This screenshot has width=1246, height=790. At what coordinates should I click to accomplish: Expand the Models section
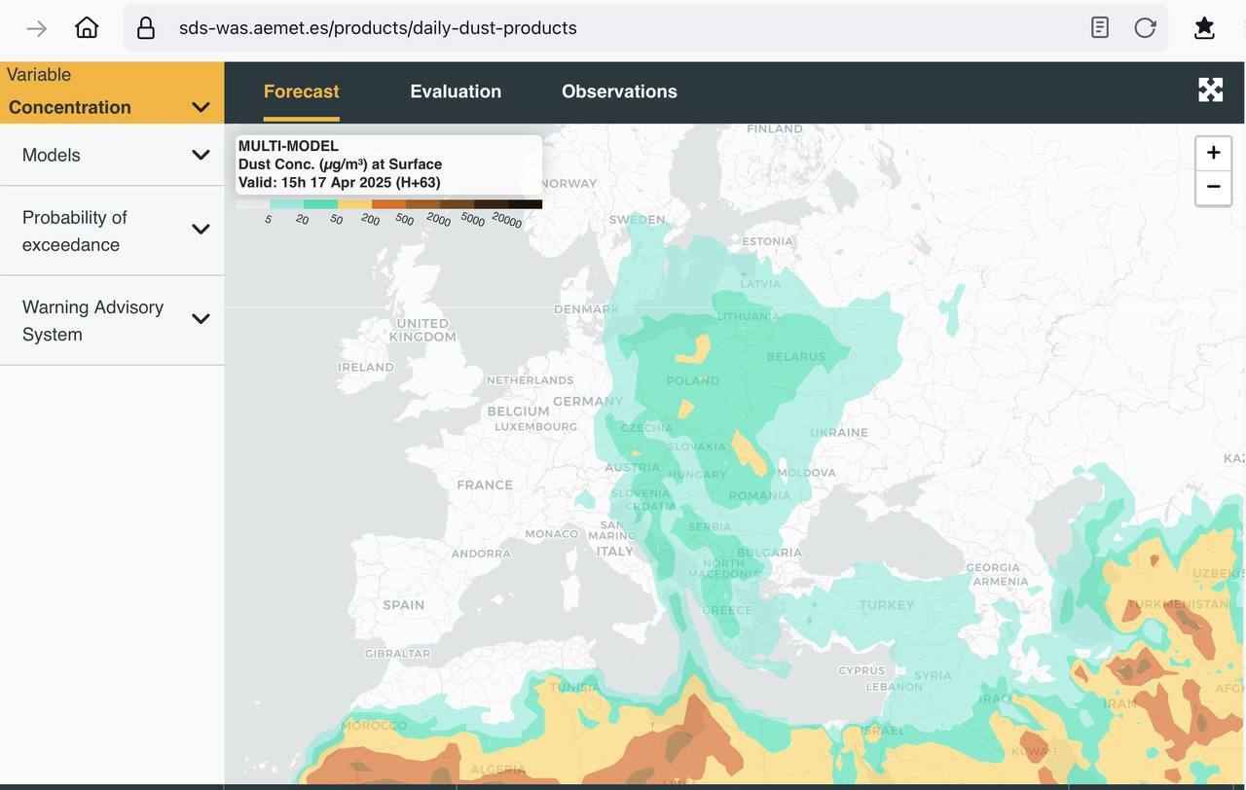pos(111,155)
